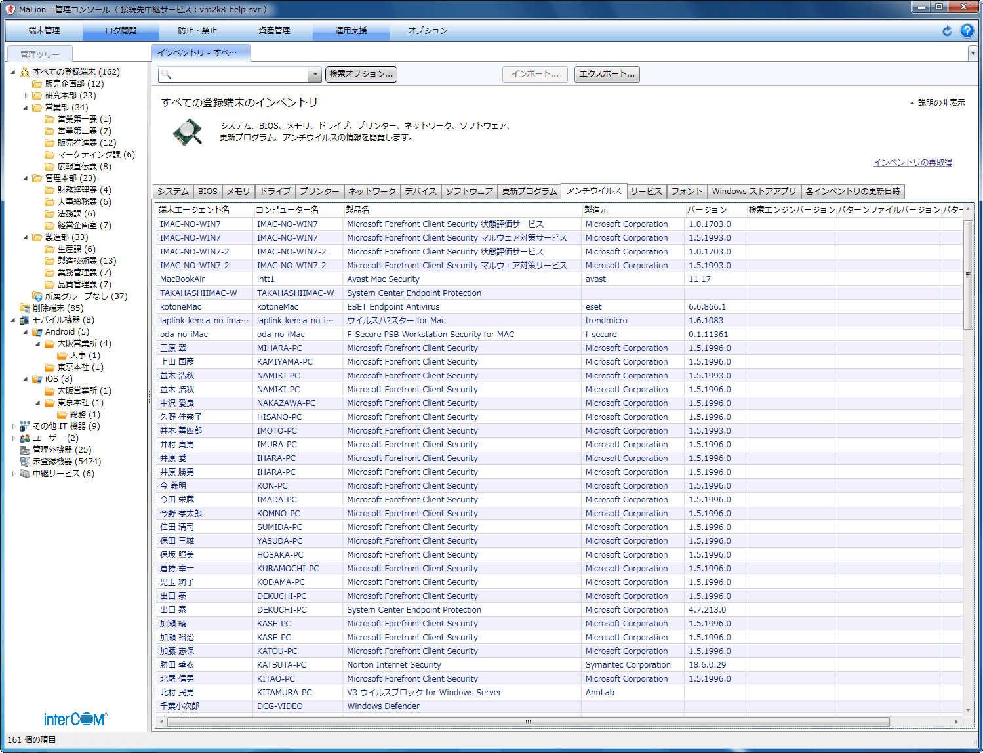Close the インベントリ tab with its X
983x753 pixels.
pos(245,50)
